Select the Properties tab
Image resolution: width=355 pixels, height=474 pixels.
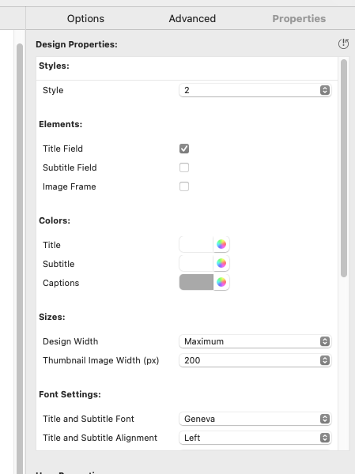299,19
